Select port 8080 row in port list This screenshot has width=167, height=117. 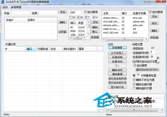(78, 31)
